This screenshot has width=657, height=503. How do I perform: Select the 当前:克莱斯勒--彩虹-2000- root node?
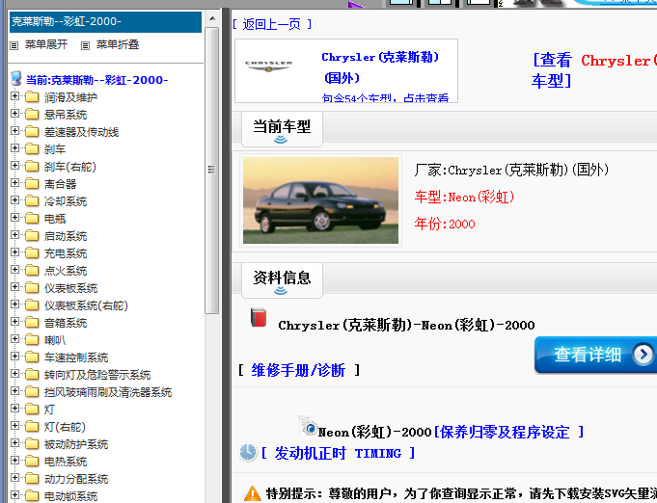coord(97,80)
